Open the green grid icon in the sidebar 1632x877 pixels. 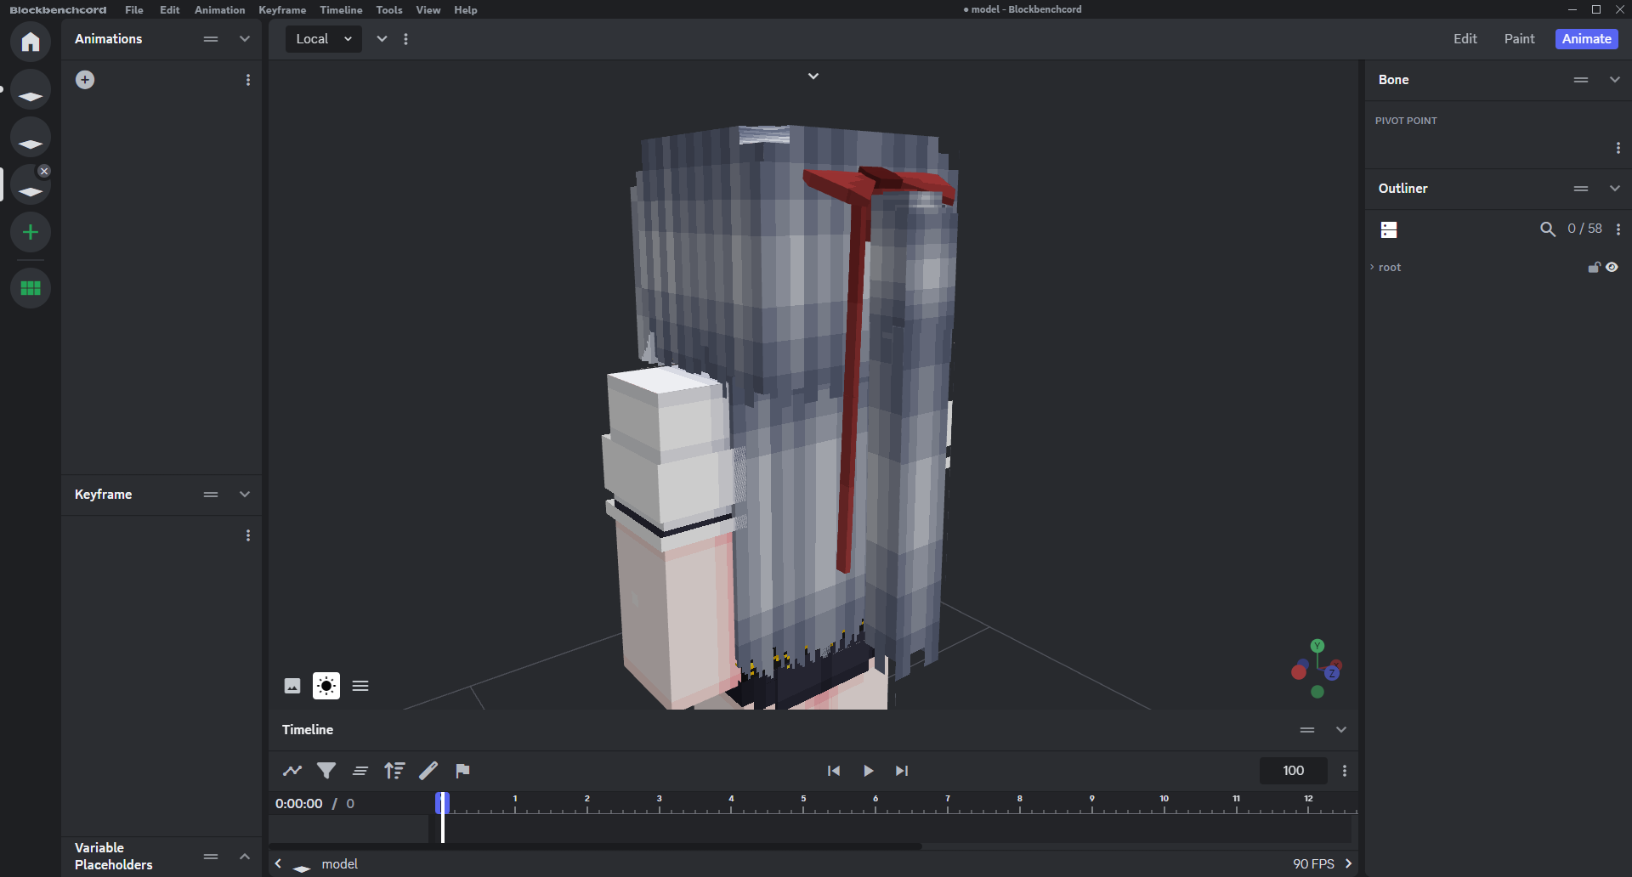click(31, 288)
